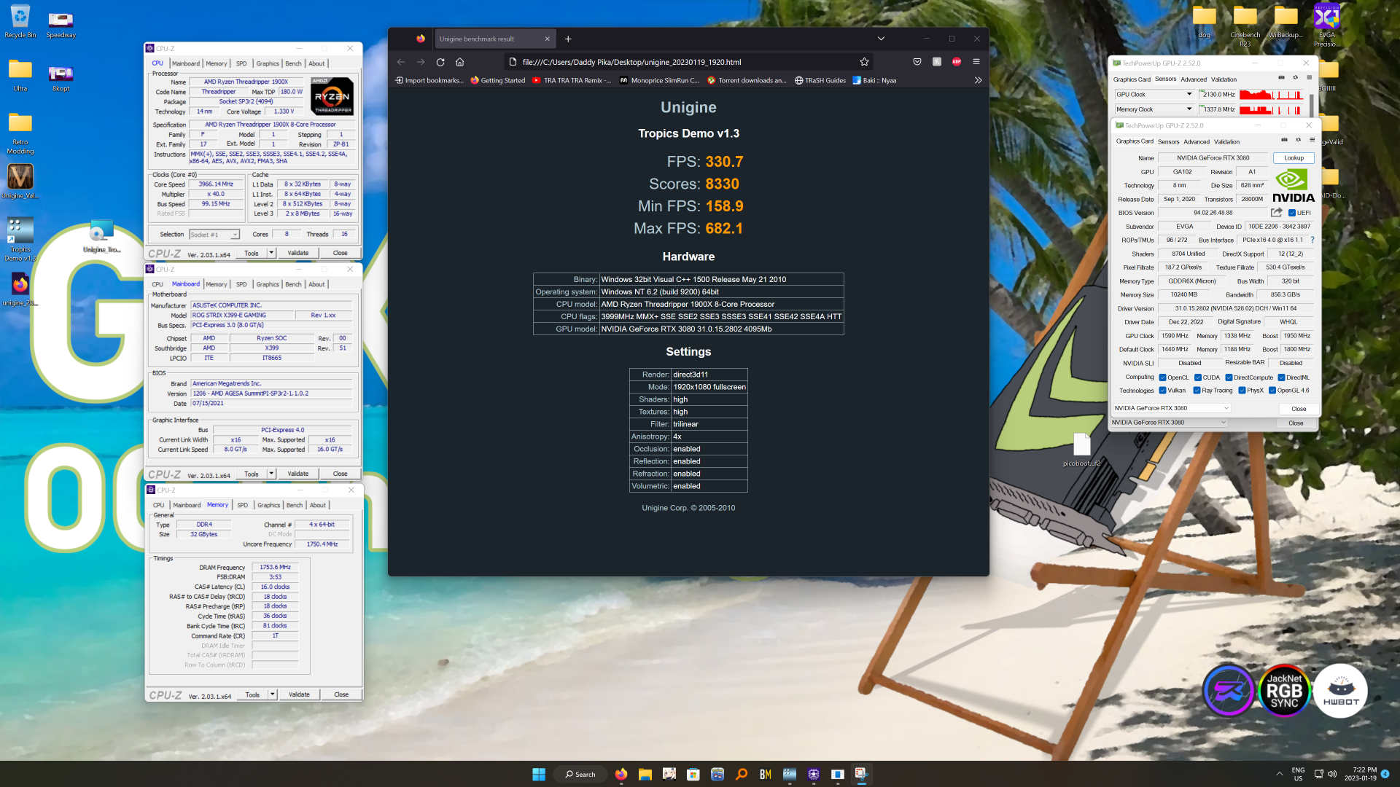This screenshot has height=787, width=1400.
Task: Click the Lookup button in GPU-Z
Action: click(x=1294, y=158)
